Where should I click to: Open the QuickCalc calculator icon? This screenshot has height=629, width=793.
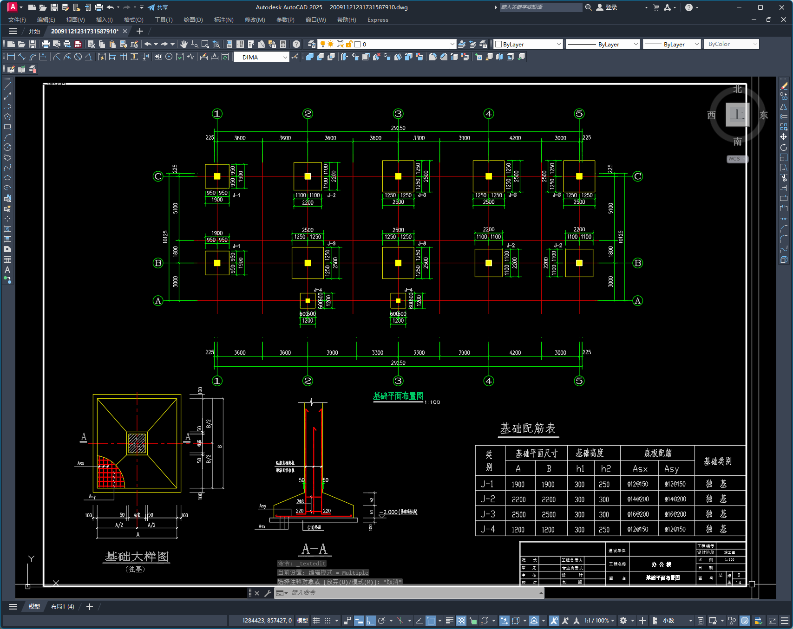283,44
